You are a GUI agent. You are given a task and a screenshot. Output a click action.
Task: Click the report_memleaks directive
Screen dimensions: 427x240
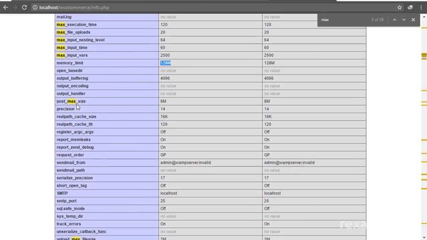click(x=73, y=139)
